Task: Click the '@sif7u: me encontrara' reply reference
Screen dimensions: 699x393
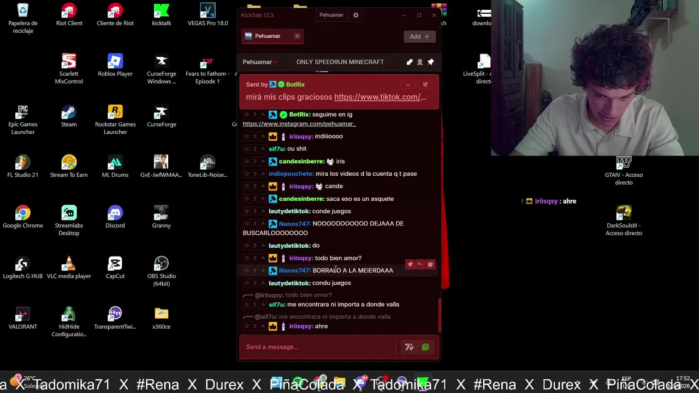Action: (323, 317)
